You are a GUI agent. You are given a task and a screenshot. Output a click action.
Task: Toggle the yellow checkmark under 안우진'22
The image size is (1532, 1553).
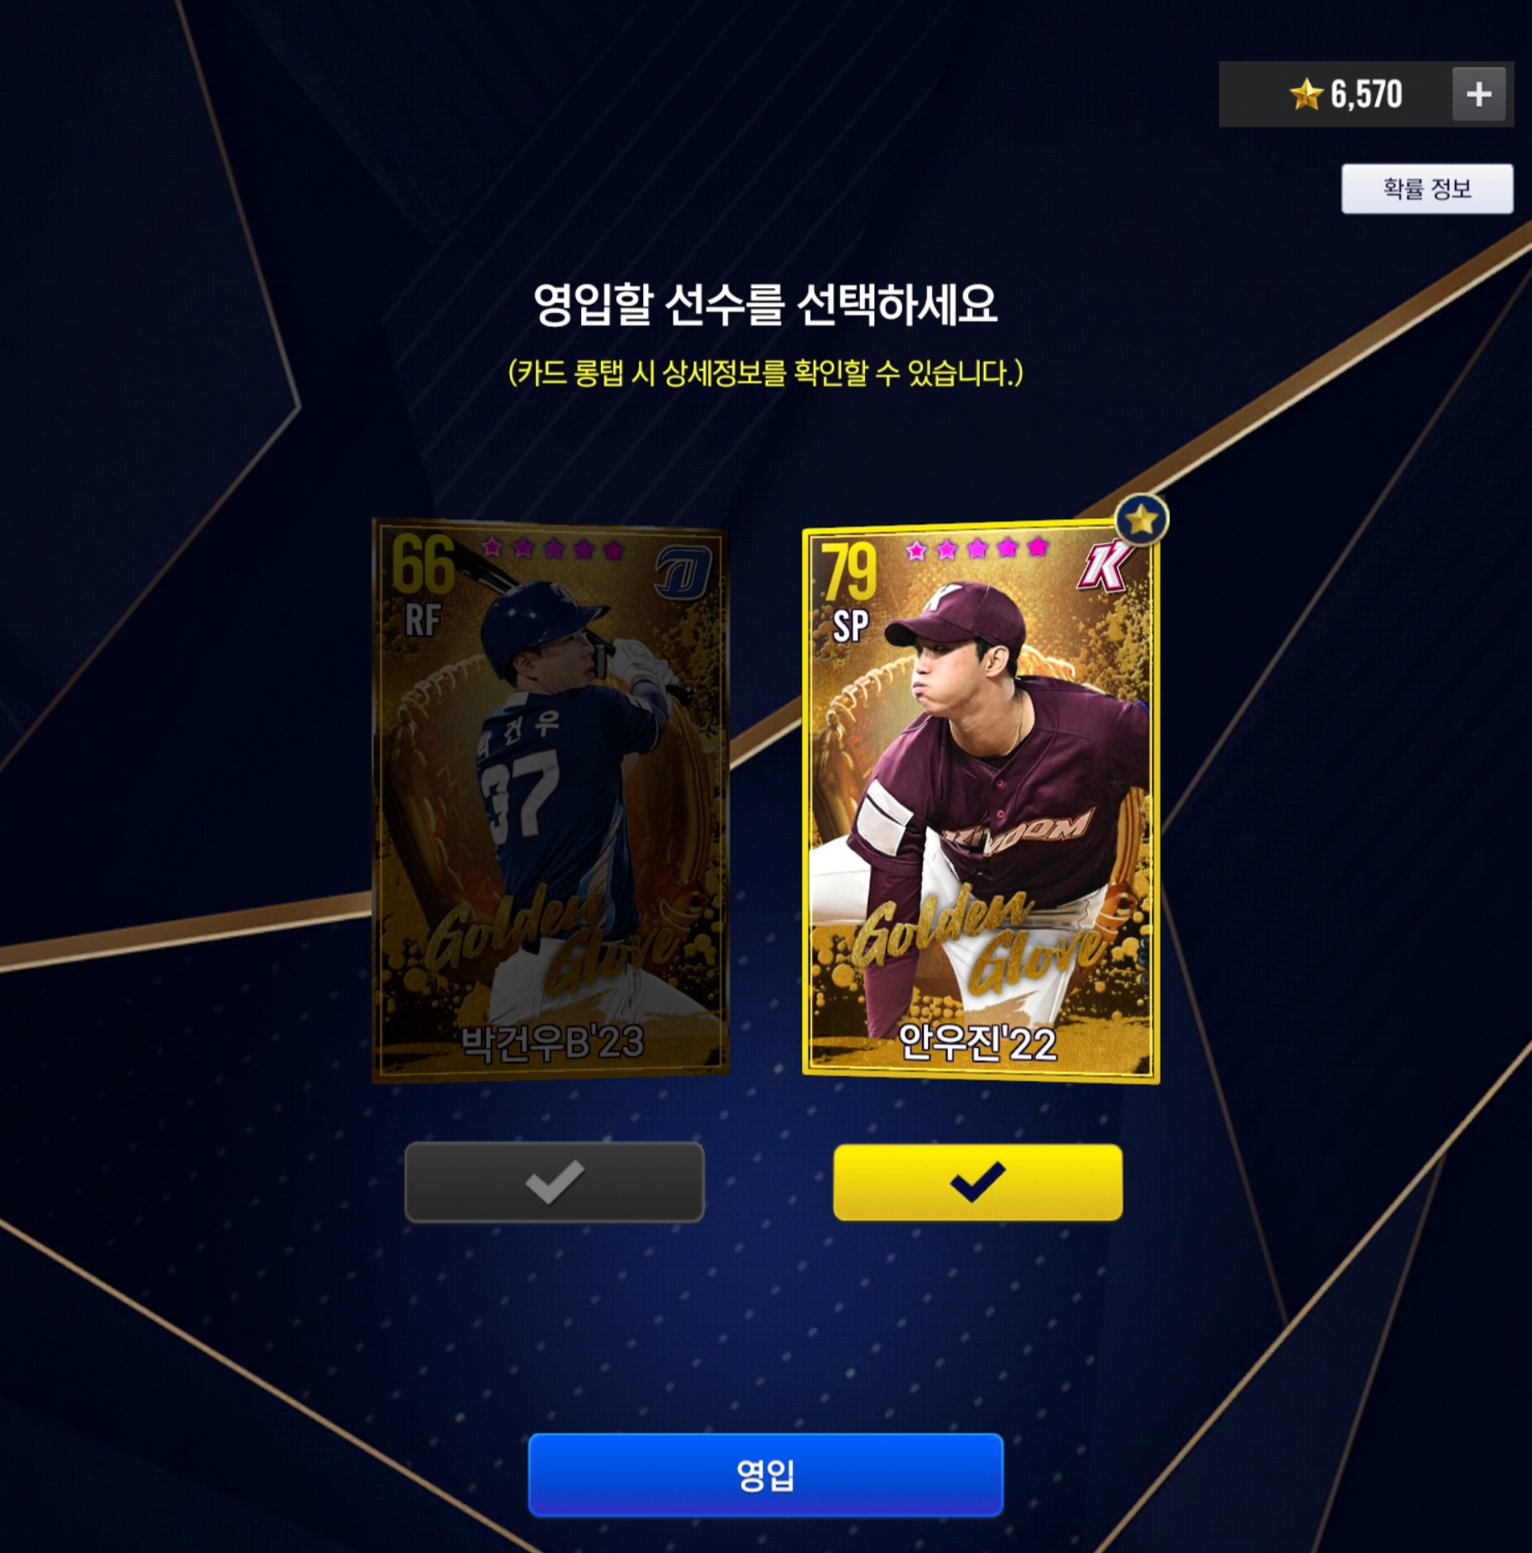(x=977, y=1181)
